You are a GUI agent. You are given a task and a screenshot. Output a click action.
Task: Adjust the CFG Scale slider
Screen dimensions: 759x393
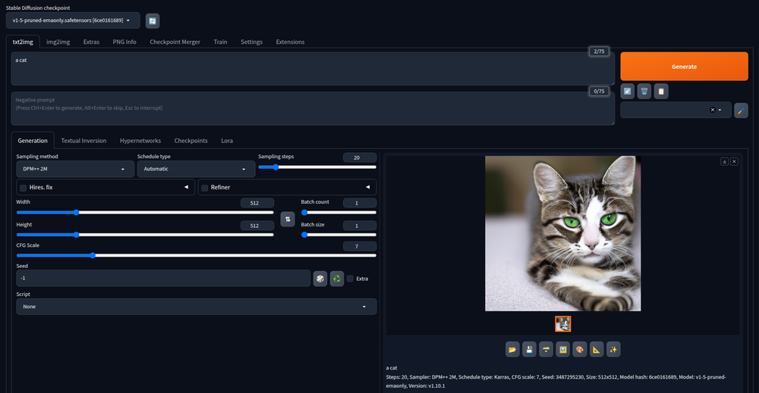click(x=196, y=255)
